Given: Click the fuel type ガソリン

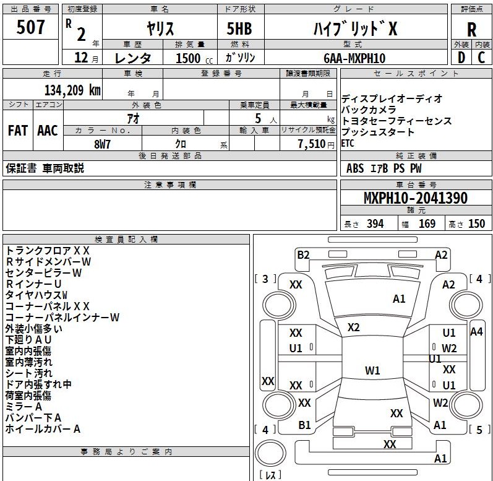Looking at the screenshot, I should pyautogui.click(x=241, y=58).
